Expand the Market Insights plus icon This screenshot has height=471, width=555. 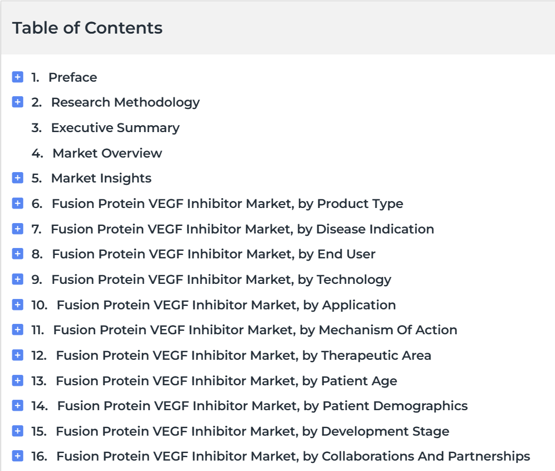18,178
